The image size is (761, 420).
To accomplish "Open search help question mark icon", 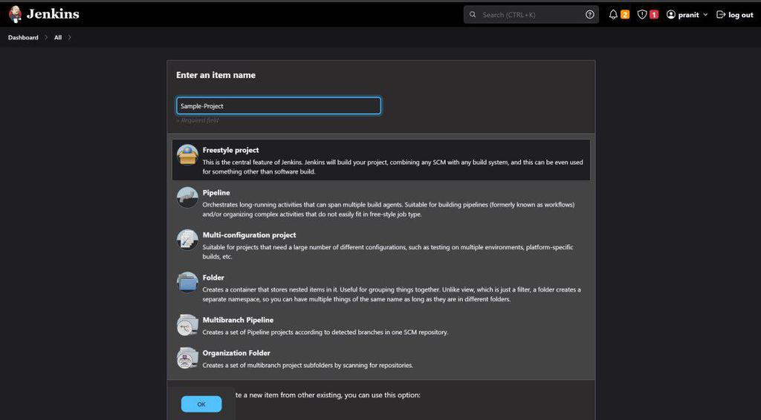I will coord(589,15).
